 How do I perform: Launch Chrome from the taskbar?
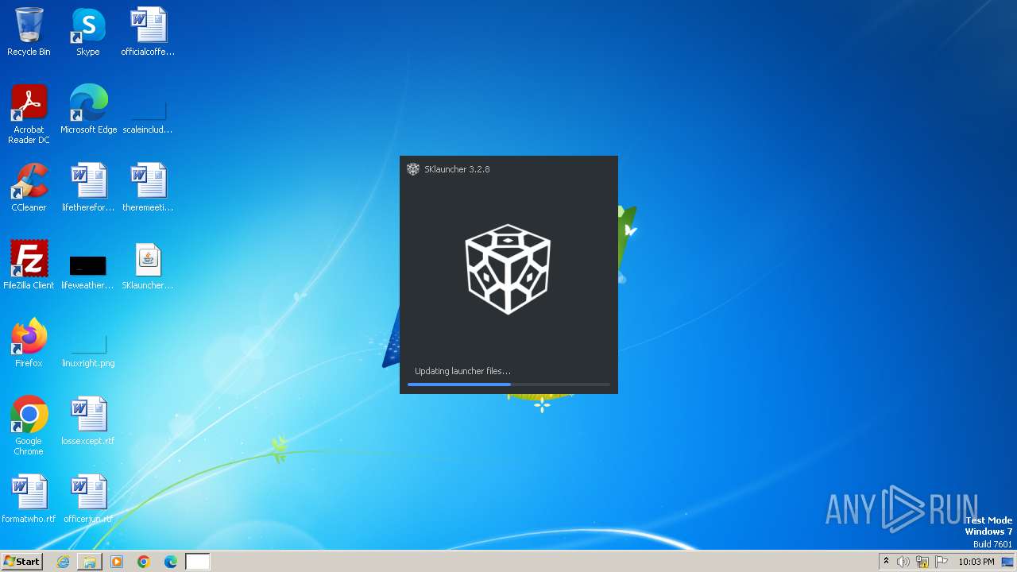pyautogui.click(x=144, y=562)
